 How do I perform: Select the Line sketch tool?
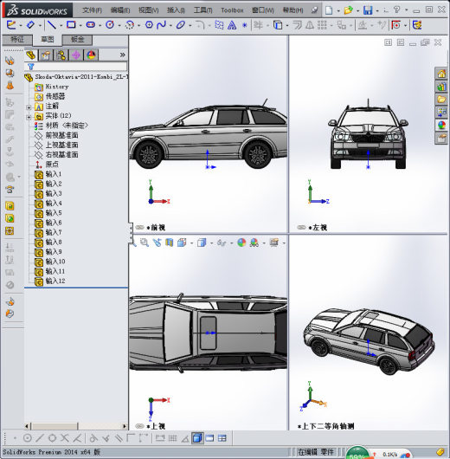[52, 25]
